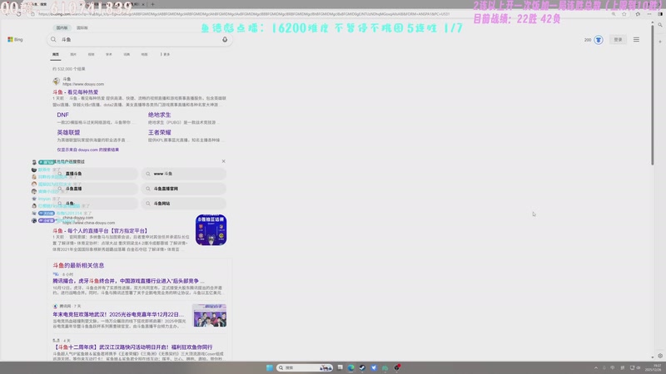Open the DNF sitelink
This screenshot has width=666, height=374.
pos(63,115)
